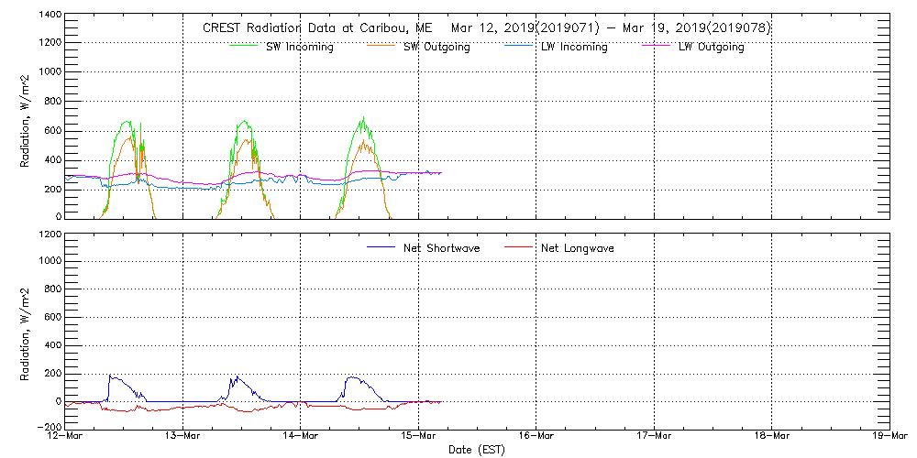The width and height of the screenshot is (917, 458).
Task: Click red line swatch beside Net Longwave
Action: point(518,247)
